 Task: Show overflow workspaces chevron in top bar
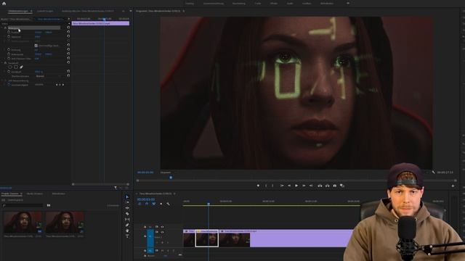[x=348, y=3]
